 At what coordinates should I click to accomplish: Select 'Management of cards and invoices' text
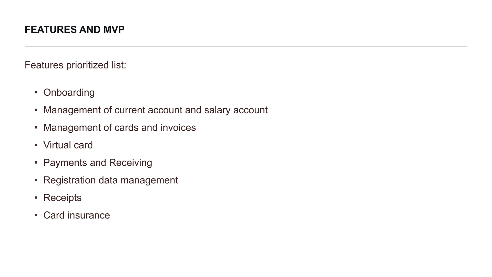point(119,128)
